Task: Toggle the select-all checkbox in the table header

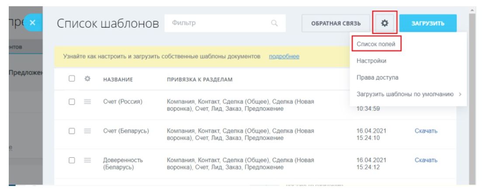Action: click(71, 79)
